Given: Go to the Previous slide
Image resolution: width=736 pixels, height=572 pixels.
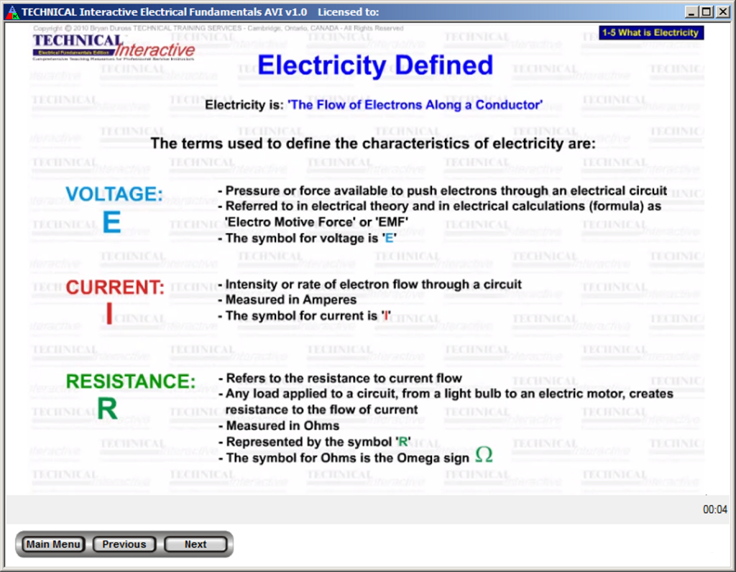Looking at the screenshot, I should click(x=124, y=544).
